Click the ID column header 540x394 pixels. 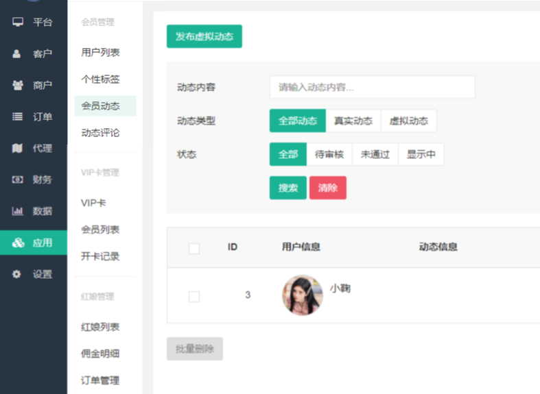click(233, 247)
